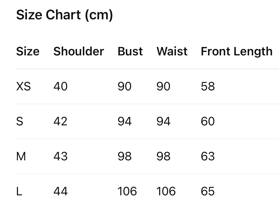Viewport: 279px width, 212px height.
Task: Click the Front Length column header
Action: pyautogui.click(x=236, y=51)
